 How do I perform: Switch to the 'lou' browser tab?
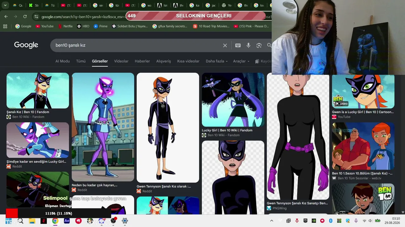pyautogui.click(x=259, y=5)
